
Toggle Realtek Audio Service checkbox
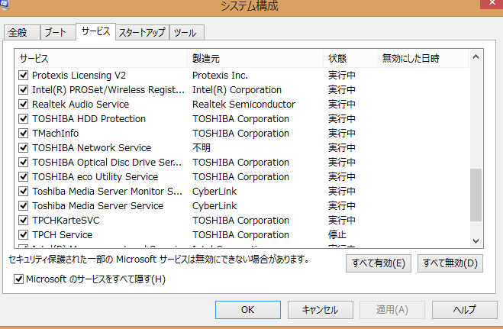24,105
